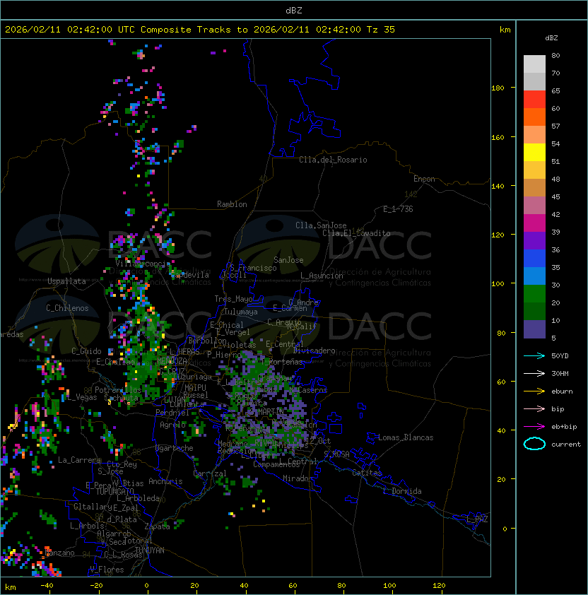Click the 'TUNUYAN' label on the map

pyautogui.click(x=150, y=550)
